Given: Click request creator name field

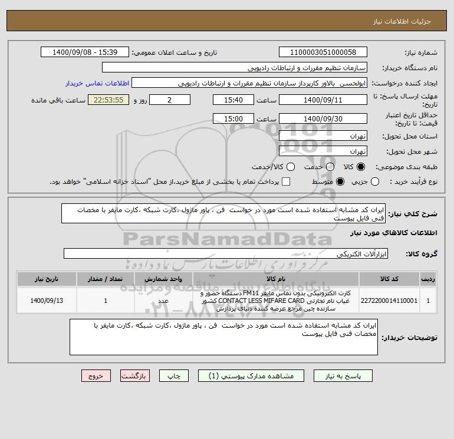Looking at the screenshot, I should pyautogui.click(x=249, y=83).
